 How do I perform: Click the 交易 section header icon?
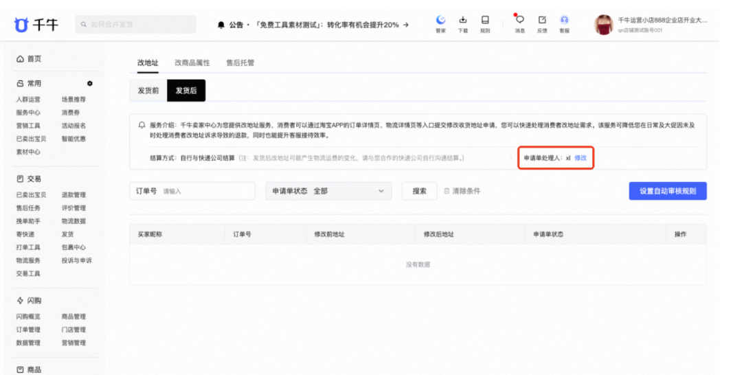point(20,179)
